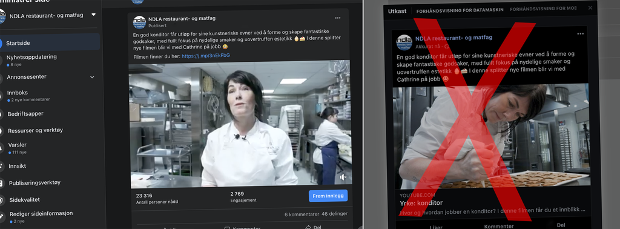Open Ressurser og verktøy
The image size is (620, 229).
[35, 130]
